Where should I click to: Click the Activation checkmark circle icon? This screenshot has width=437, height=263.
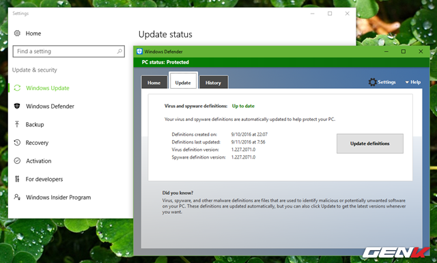click(17, 161)
